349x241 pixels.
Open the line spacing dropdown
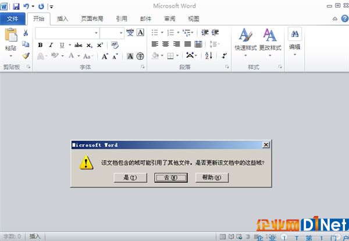pyautogui.click(x=215, y=44)
